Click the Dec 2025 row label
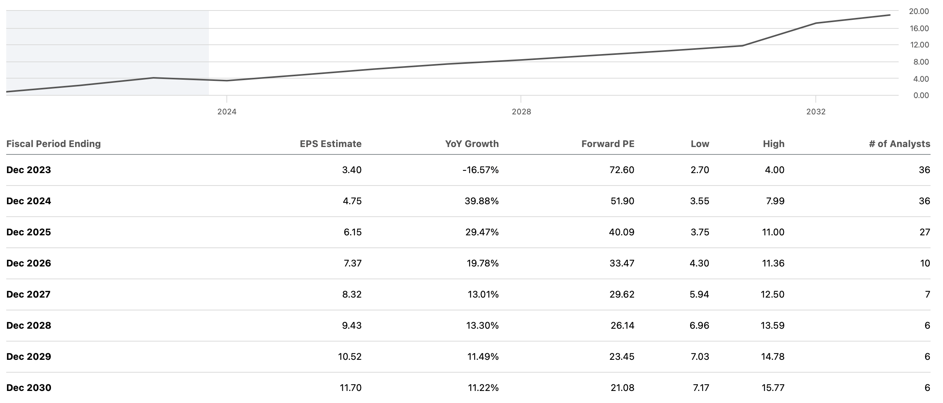 coord(29,232)
